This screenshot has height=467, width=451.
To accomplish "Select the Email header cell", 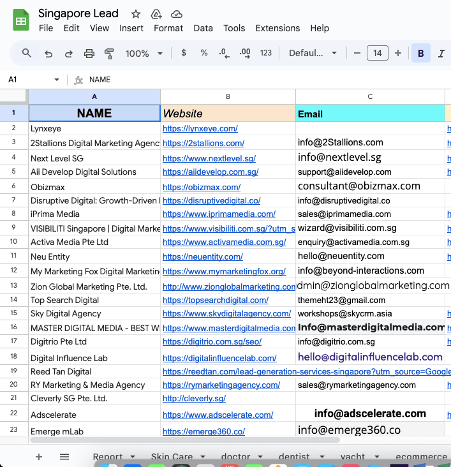I will (370, 113).
